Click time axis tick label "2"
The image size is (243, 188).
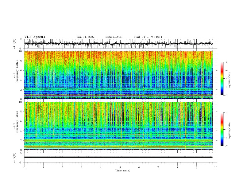point(63,167)
